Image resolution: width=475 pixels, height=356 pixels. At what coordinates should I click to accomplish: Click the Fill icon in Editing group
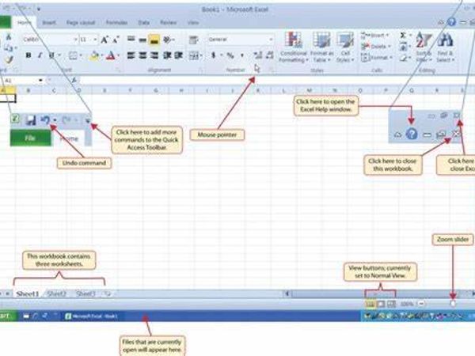(403, 47)
